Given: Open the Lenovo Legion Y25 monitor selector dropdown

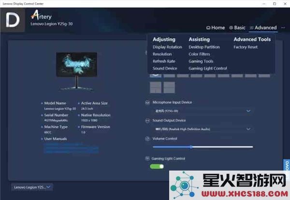Looking at the screenshot, I should (x=32, y=187).
